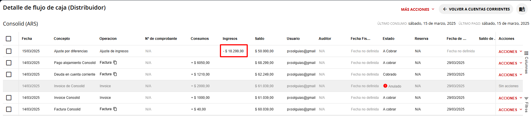Click back arrow in Volver a Cuentas Corrientes
531x116 pixels.
[x=445, y=9]
